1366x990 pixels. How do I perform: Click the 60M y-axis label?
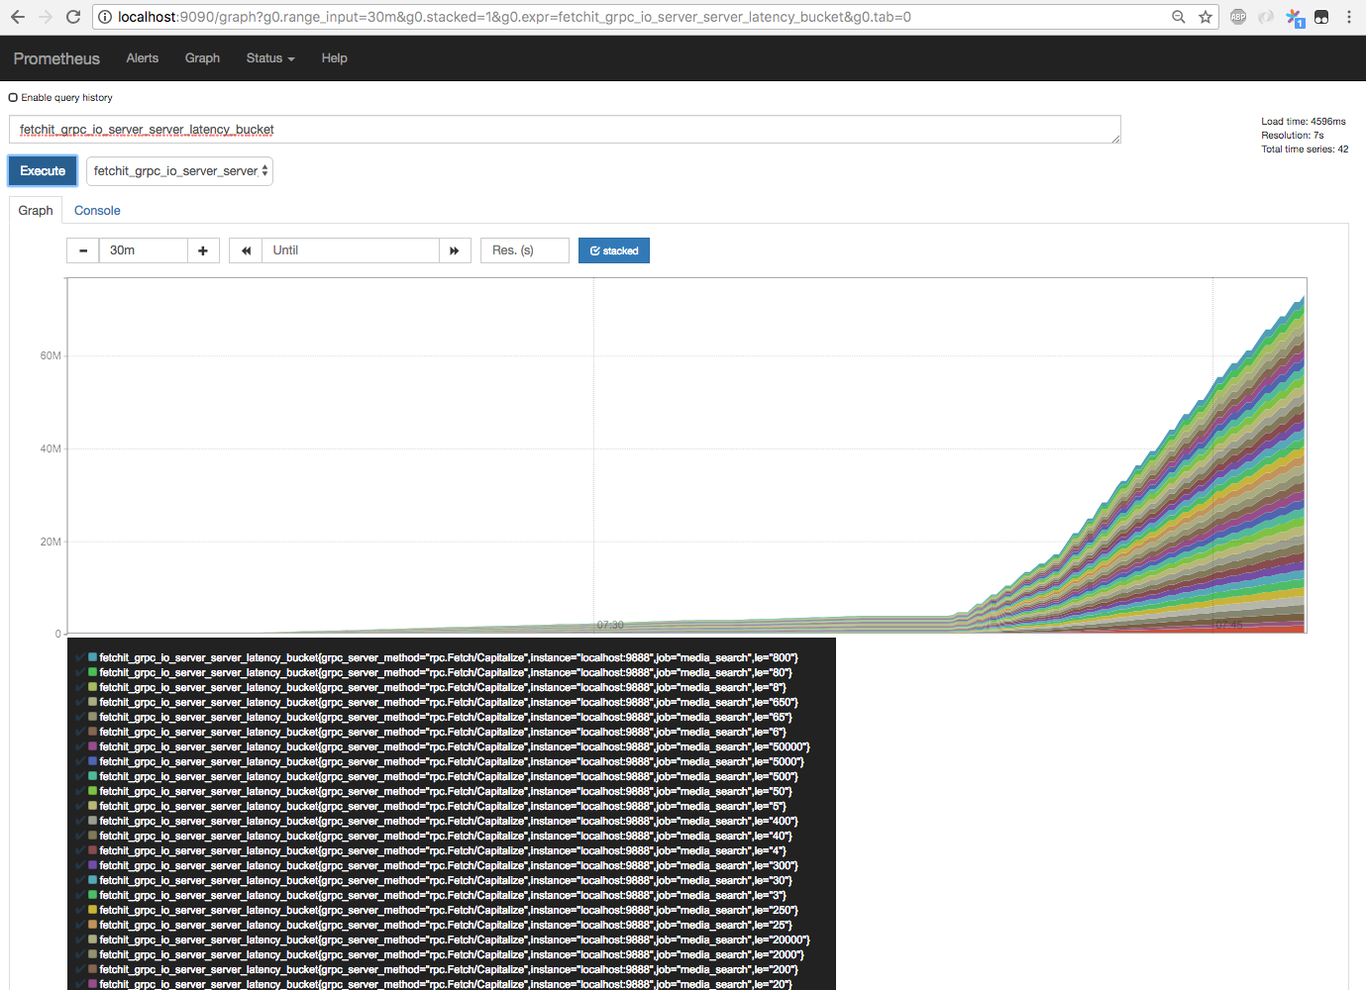[x=51, y=355]
